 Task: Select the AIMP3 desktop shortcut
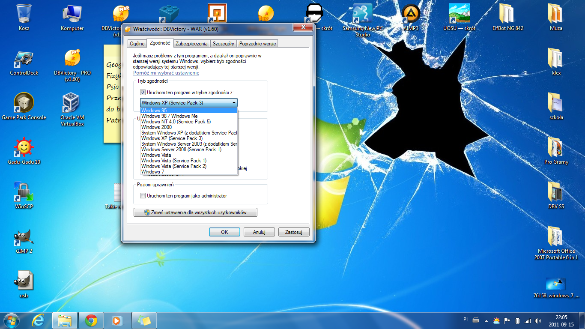pyautogui.click(x=411, y=17)
